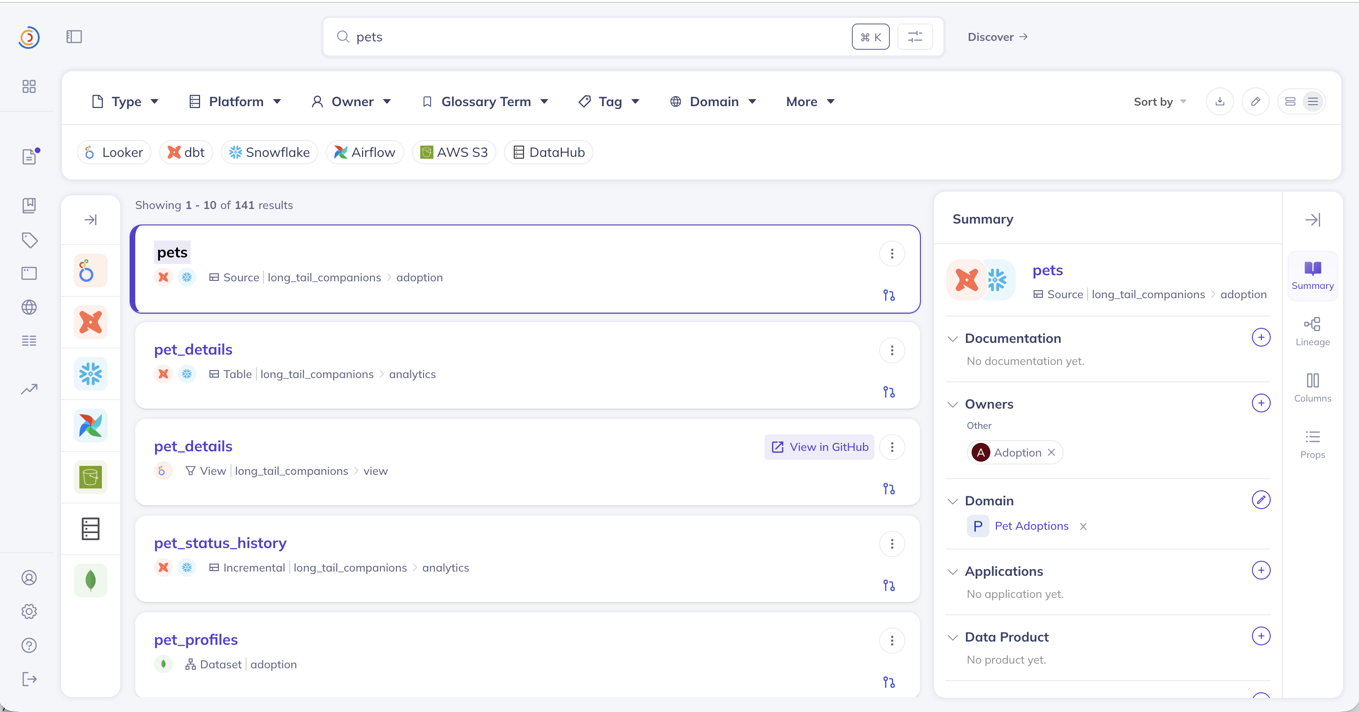Viewport: 1359px width, 712px height.
Task: Open the search filters settings icon
Action: pos(915,37)
